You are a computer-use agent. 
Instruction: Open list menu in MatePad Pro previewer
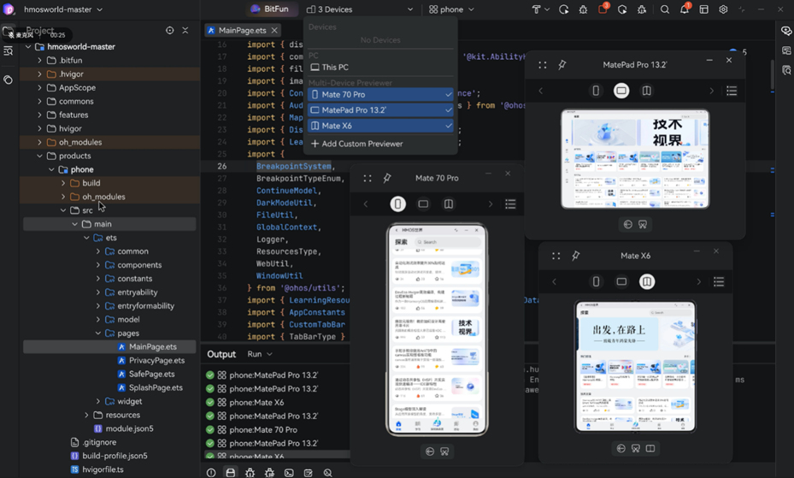pyautogui.click(x=732, y=91)
